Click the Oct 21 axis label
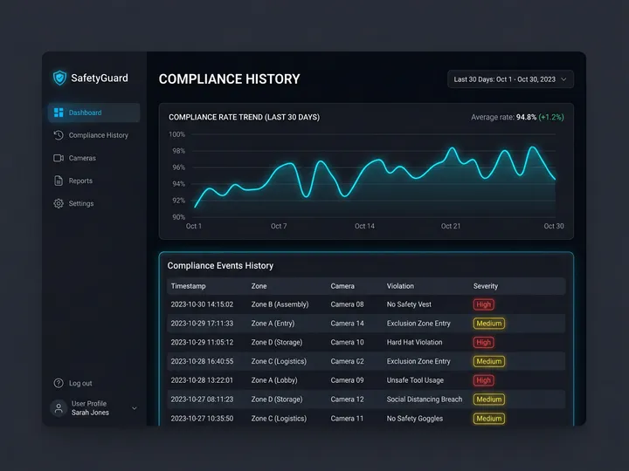Screen dimensions: 629x471 click(x=451, y=226)
